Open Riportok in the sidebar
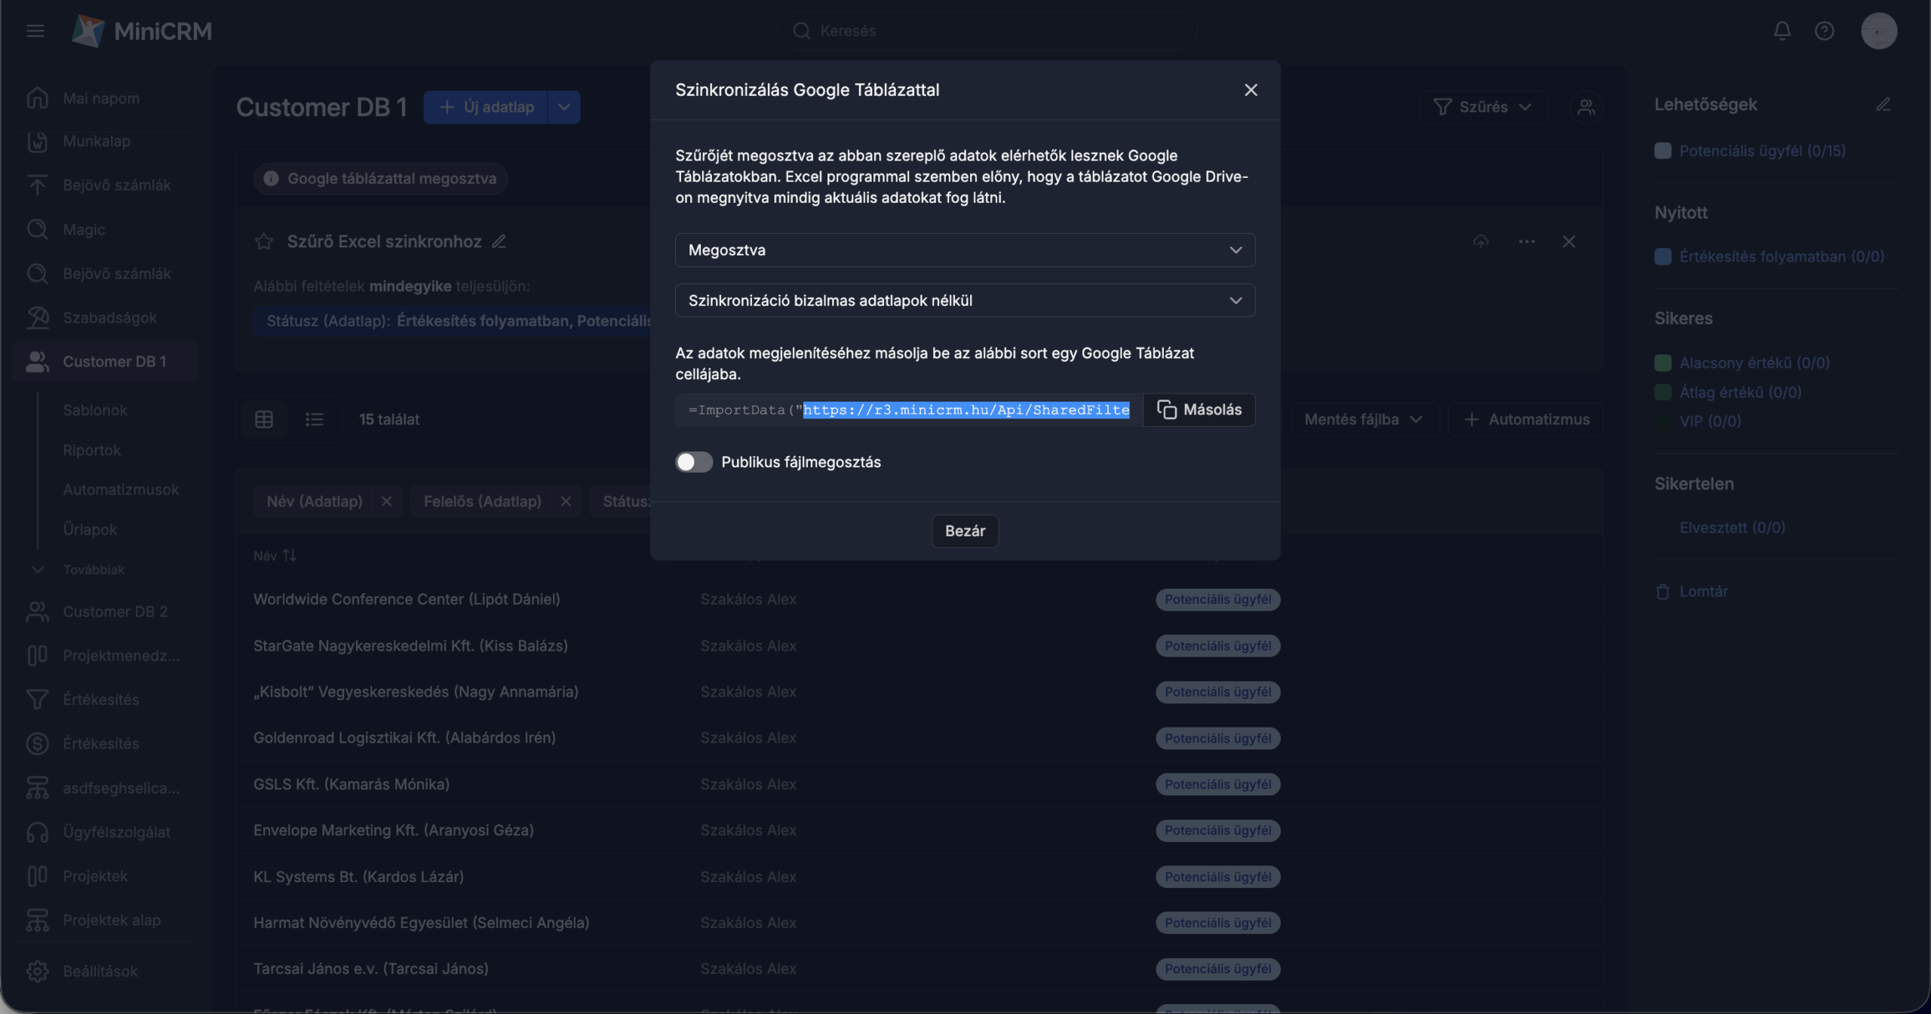 (x=92, y=450)
